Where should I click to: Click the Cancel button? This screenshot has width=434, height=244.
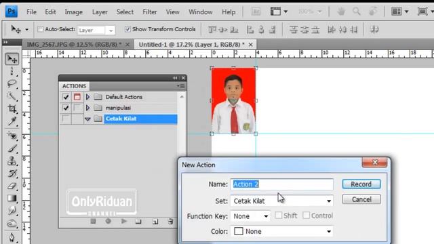pos(361,199)
